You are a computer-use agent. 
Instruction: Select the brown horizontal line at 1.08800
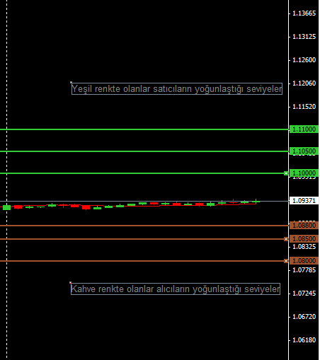(144, 226)
